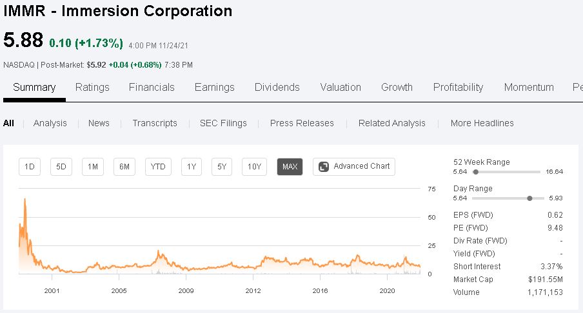Choose the 1M chart range
The width and height of the screenshot is (583, 313).
pos(93,167)
